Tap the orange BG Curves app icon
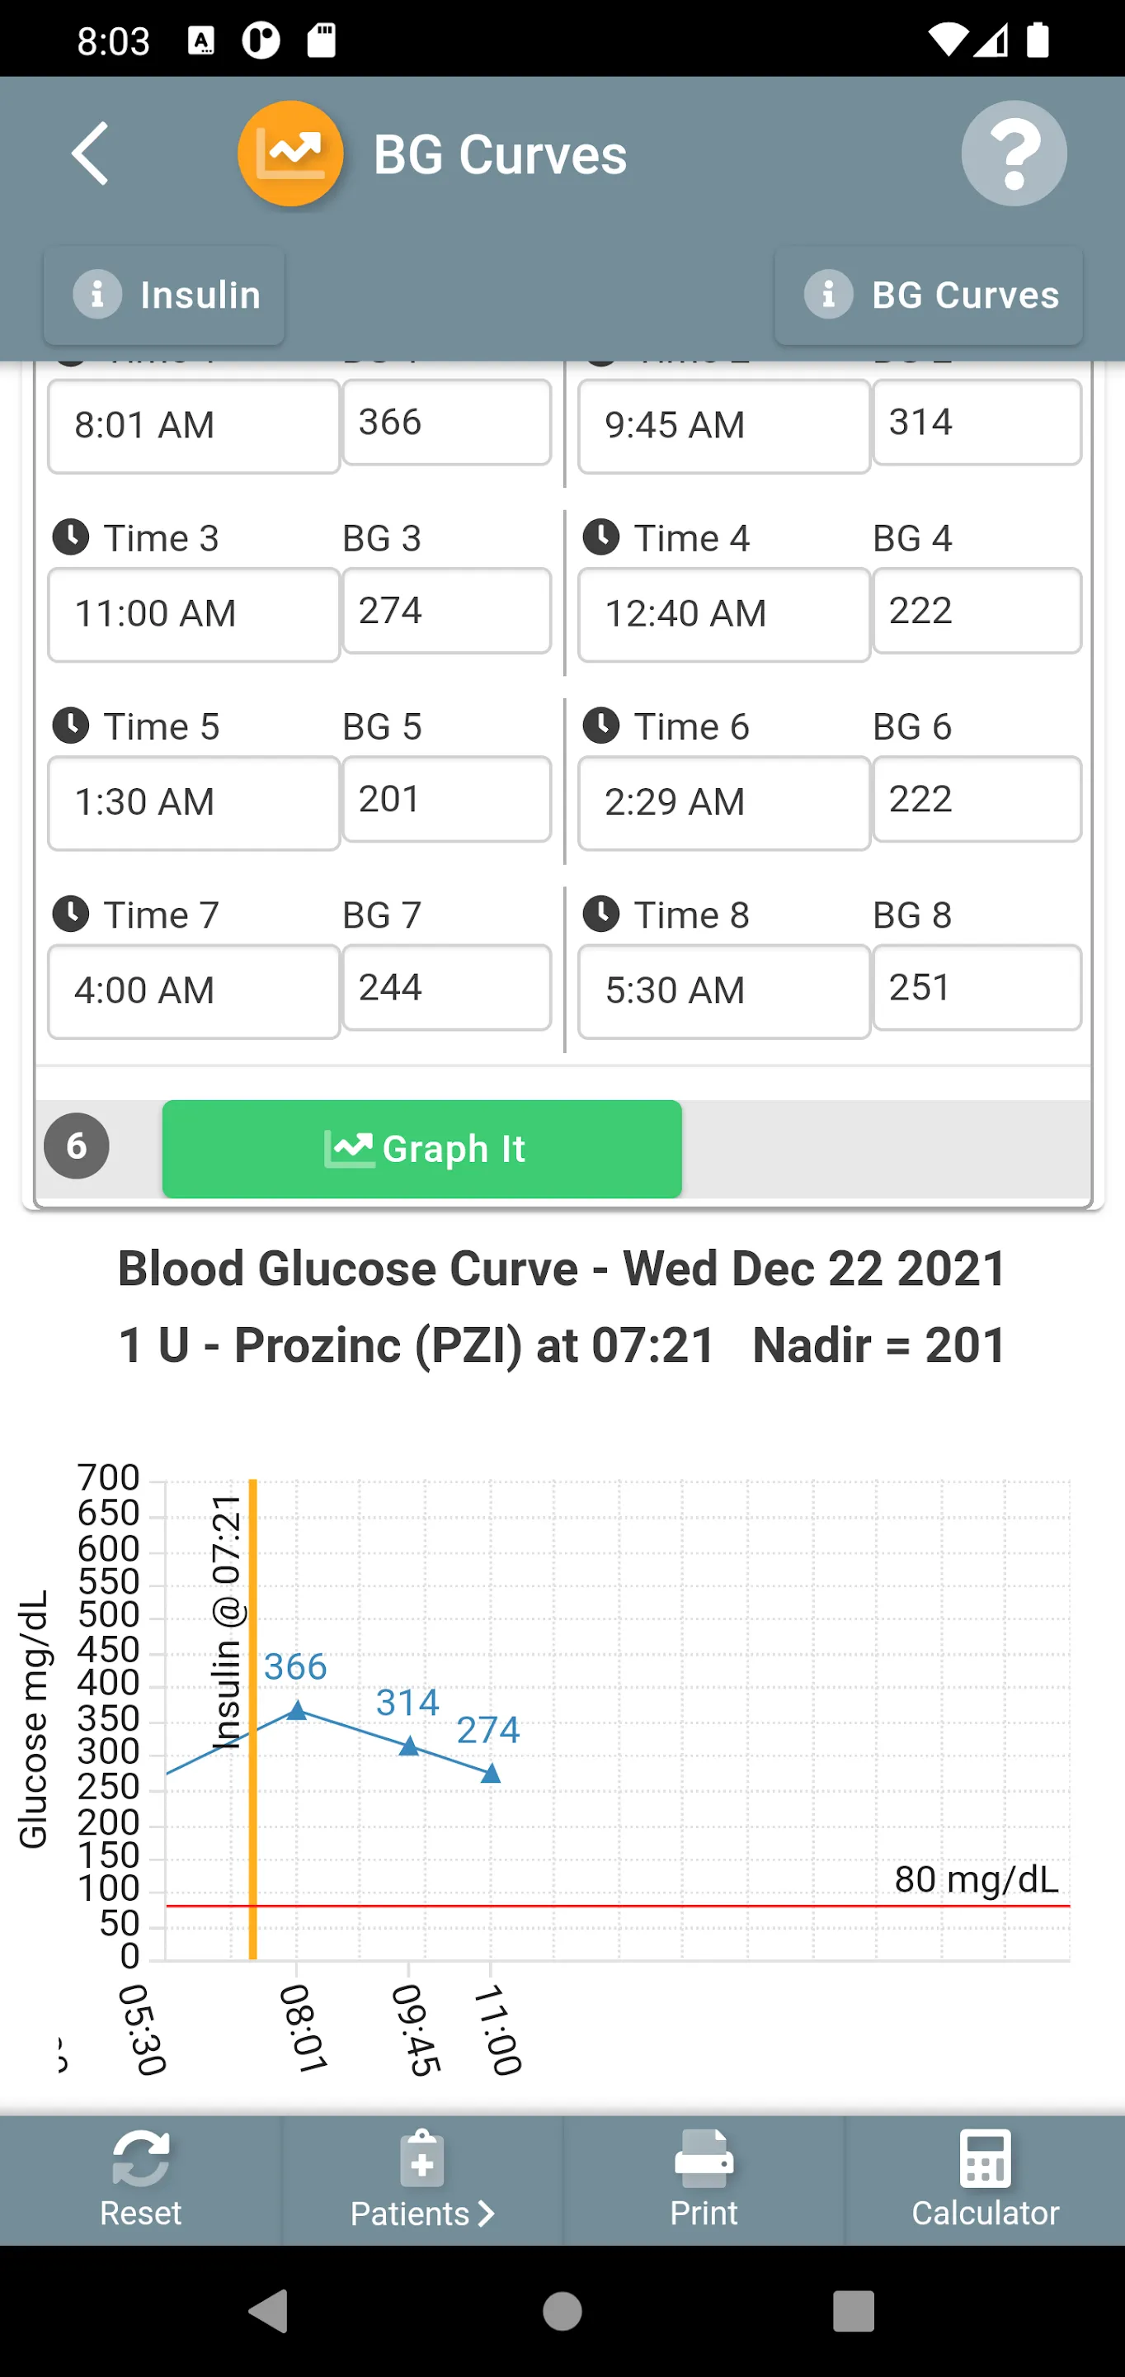 coord(290,154)
